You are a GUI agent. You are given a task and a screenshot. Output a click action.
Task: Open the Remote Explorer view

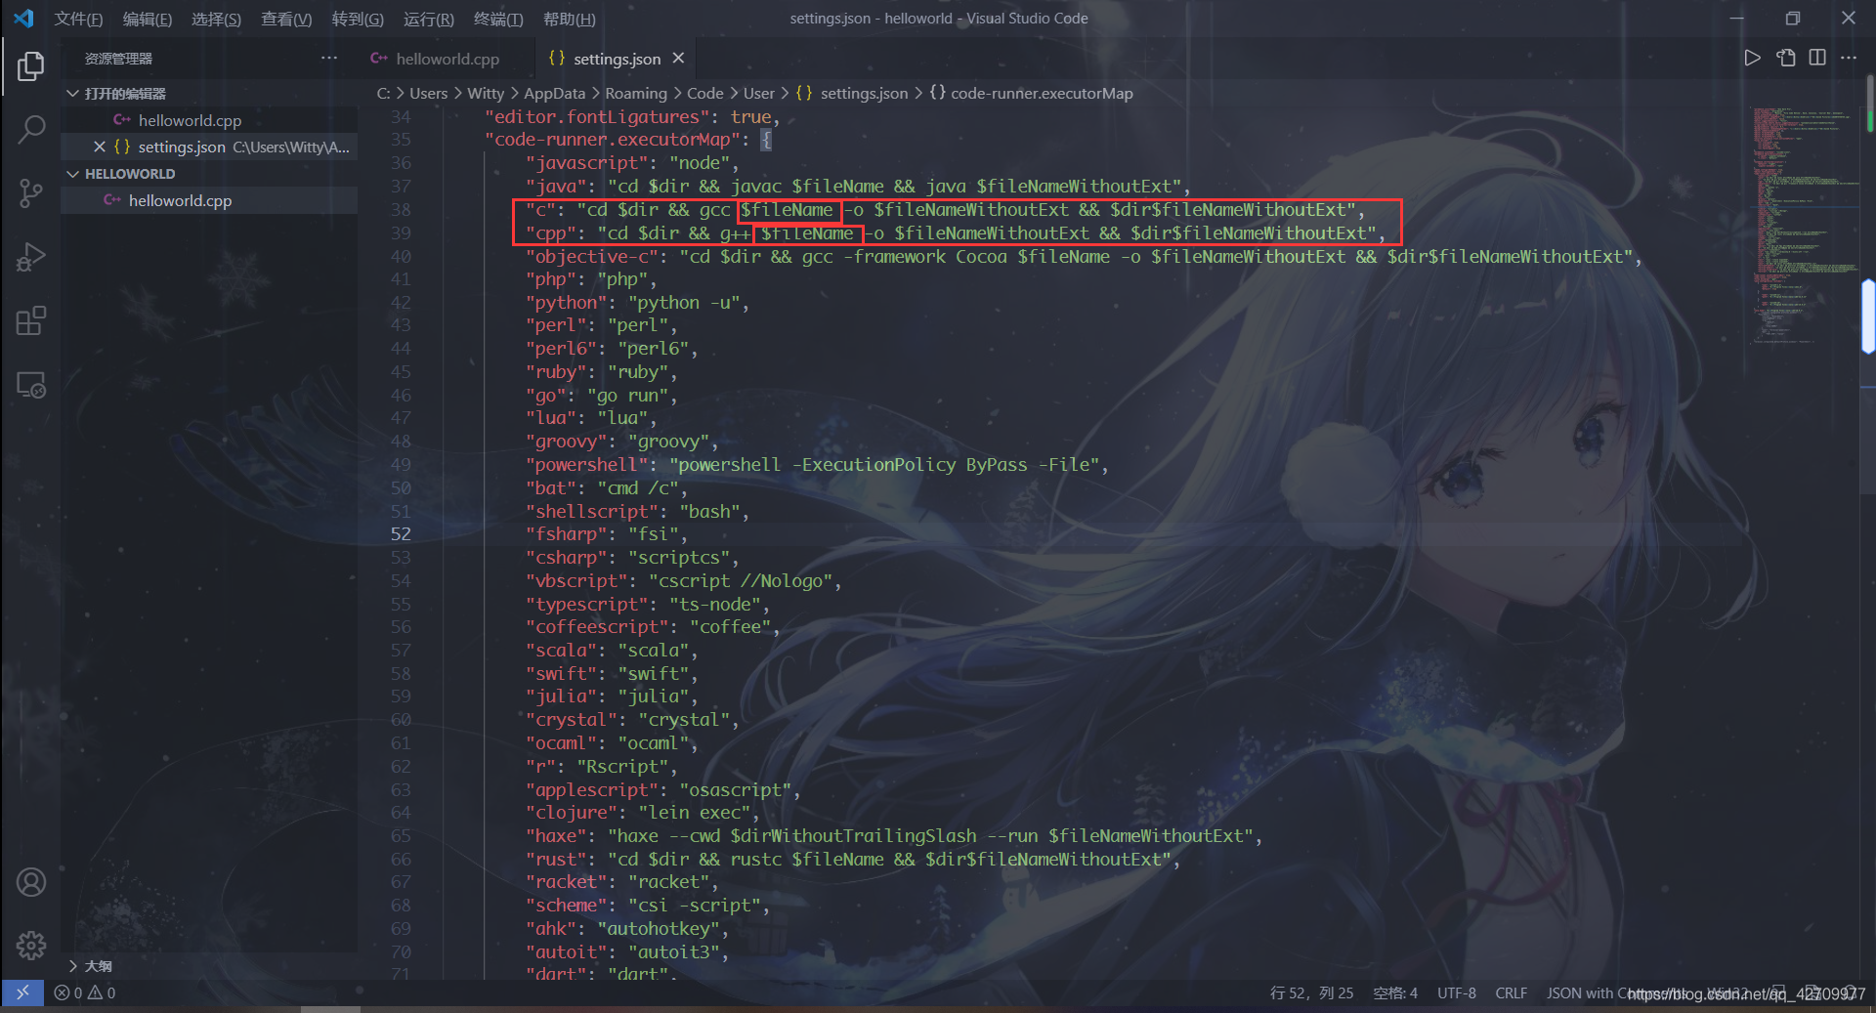click(30, 385)
